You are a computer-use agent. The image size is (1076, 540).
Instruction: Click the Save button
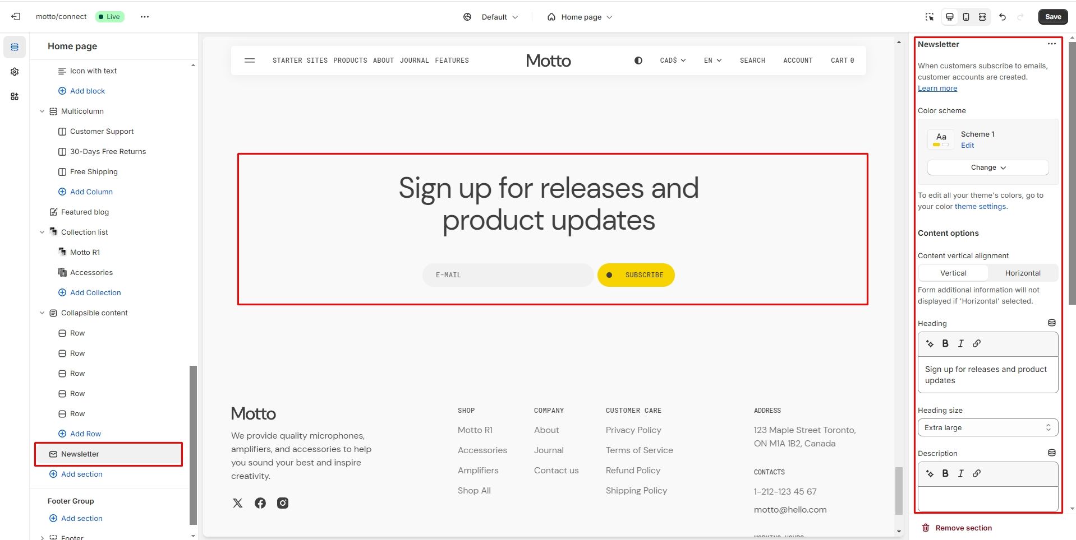pyautogui.click(x=1052, y=17)
